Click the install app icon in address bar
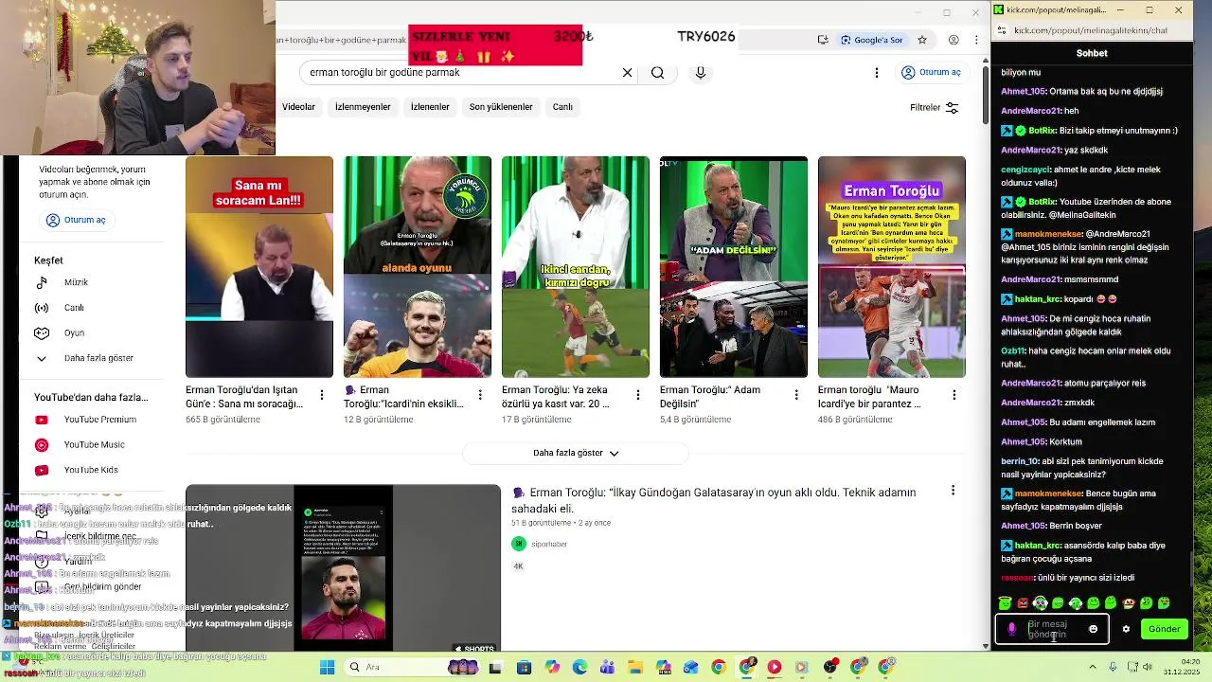1212x682 pixels. [823, 40]
